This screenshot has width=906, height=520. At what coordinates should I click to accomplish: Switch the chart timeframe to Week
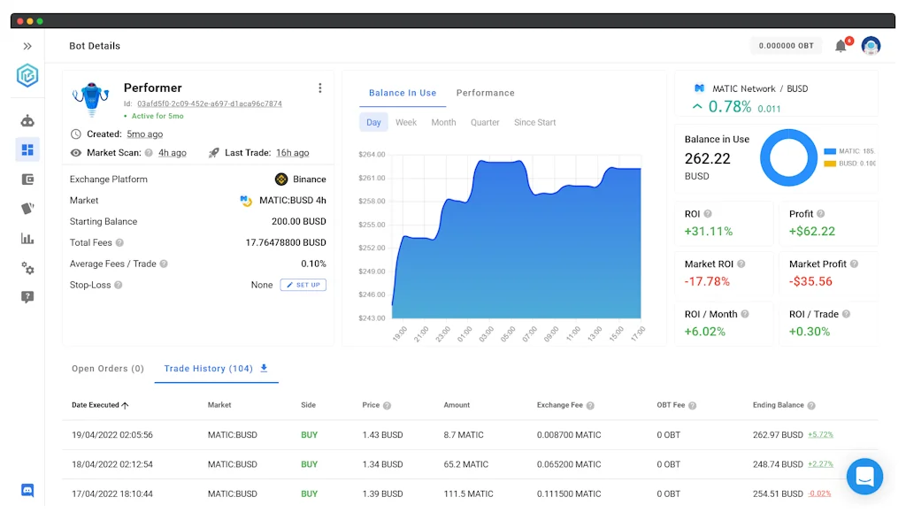coord(405,122)
